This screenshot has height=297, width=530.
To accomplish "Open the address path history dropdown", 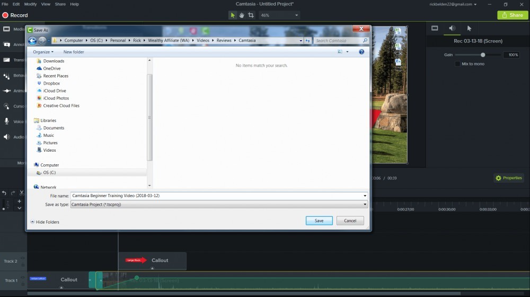I will click(301, 41).
